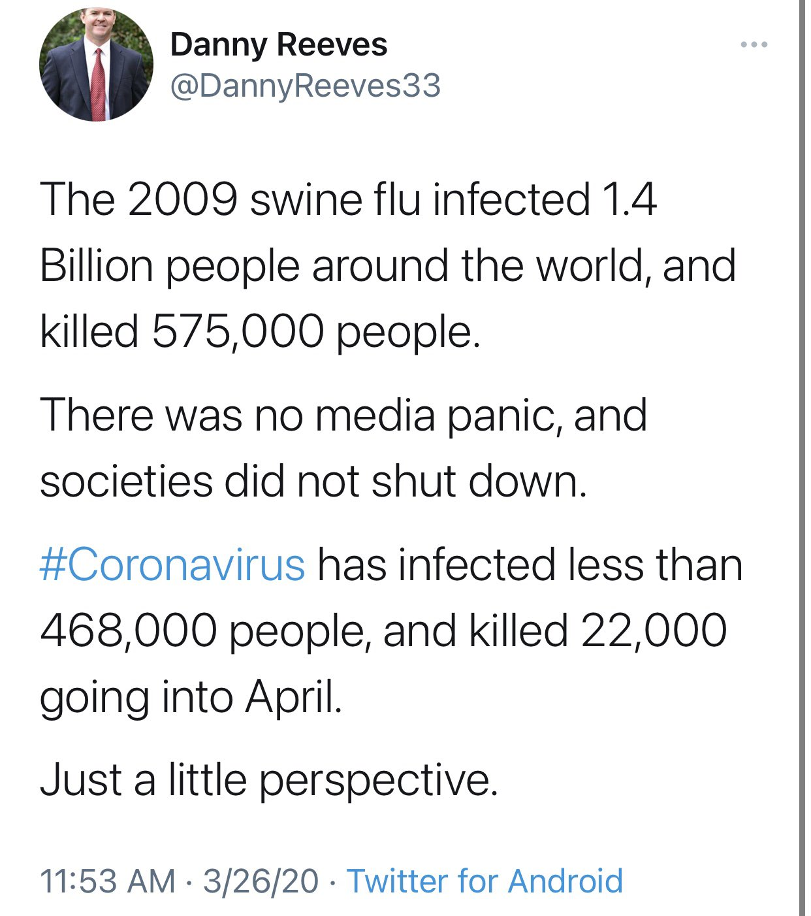Click the 'Just a little perspective' sentence
811x916 pixels.
click(269, 780)
